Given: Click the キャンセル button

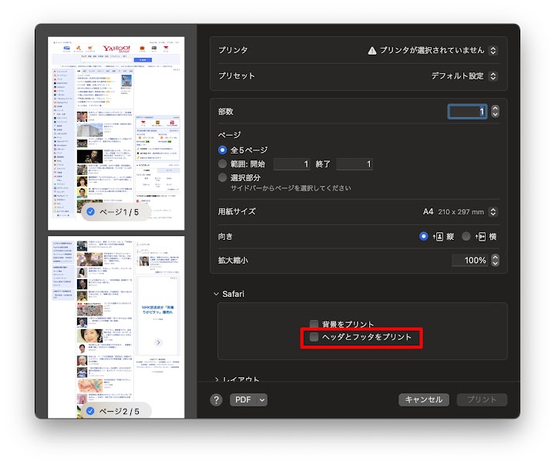Looking at the screenshot, I should click(x=424, y=399).
